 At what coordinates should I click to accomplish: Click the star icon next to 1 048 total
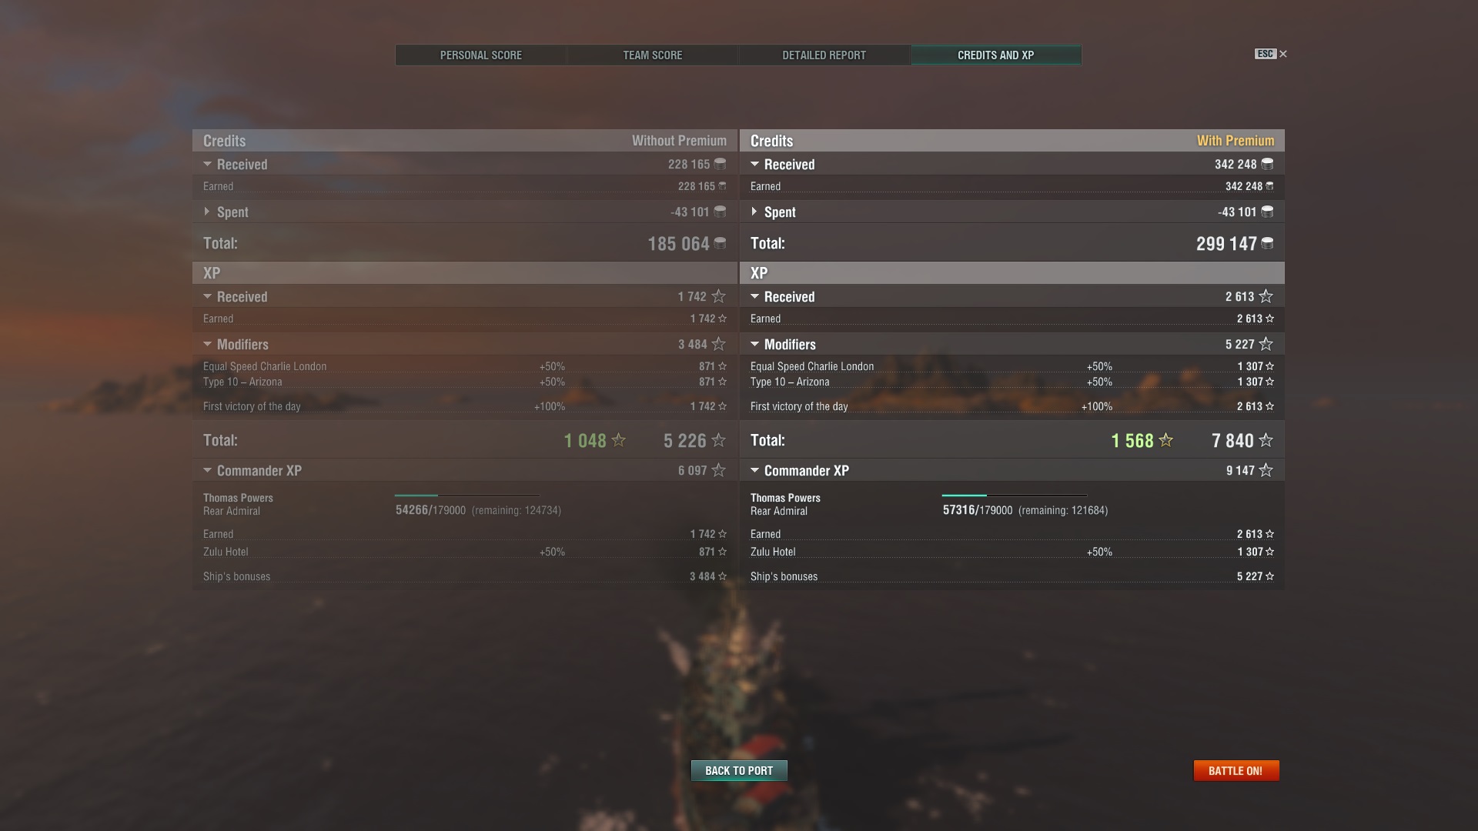(619, 440)
